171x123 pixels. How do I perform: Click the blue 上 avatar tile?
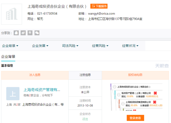tap(13, 94)
